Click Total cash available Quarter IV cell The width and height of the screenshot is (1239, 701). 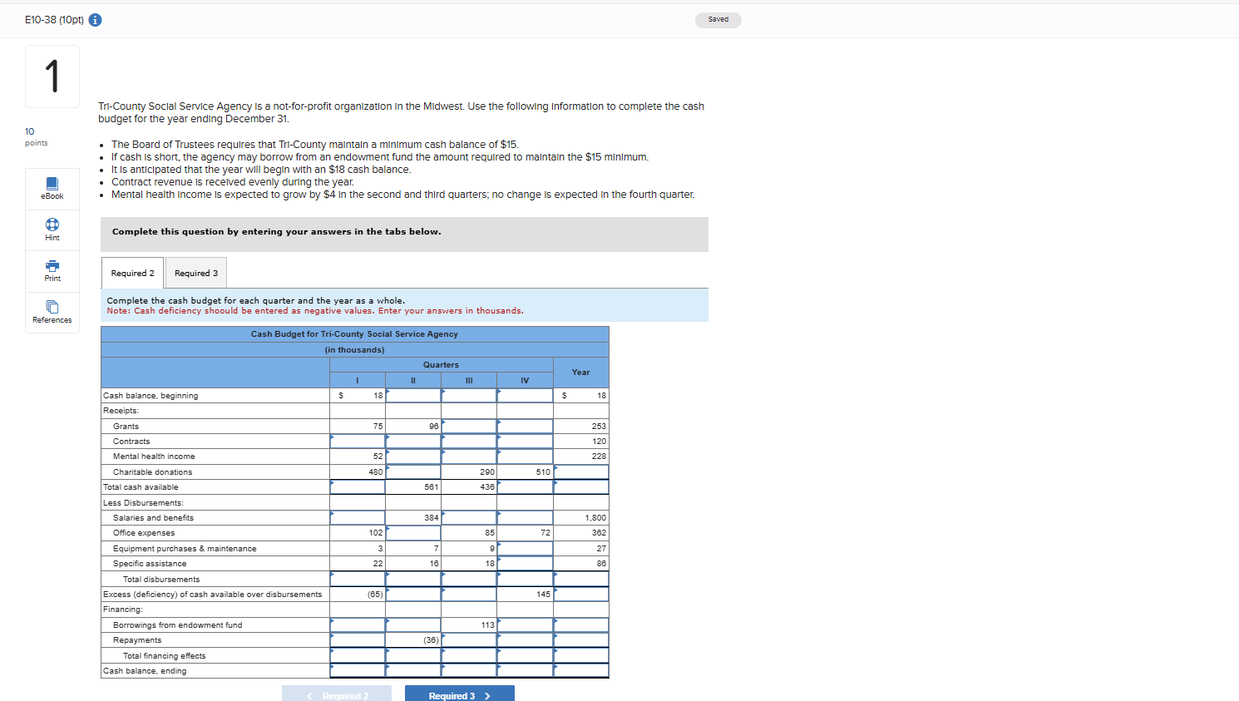tap(525, 487)
